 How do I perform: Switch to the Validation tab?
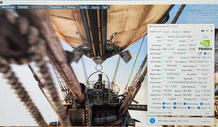(186, 32)
